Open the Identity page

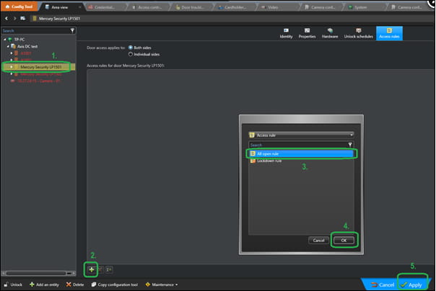pyautogui.click(x=286, y=33)
